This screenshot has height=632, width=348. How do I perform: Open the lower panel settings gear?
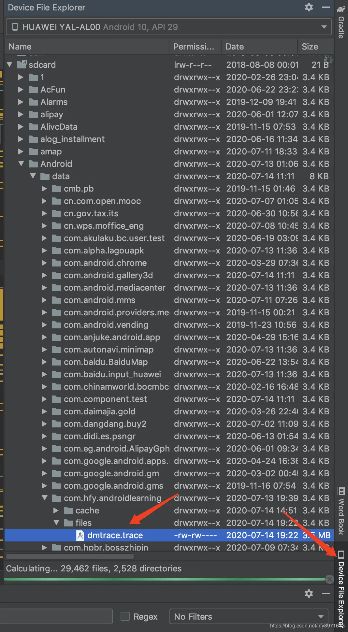(309, 594)
